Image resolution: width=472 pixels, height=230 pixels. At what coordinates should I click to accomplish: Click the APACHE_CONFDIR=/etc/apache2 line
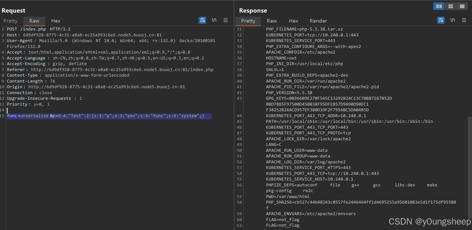pyautogui.click(x=300, y=52)
